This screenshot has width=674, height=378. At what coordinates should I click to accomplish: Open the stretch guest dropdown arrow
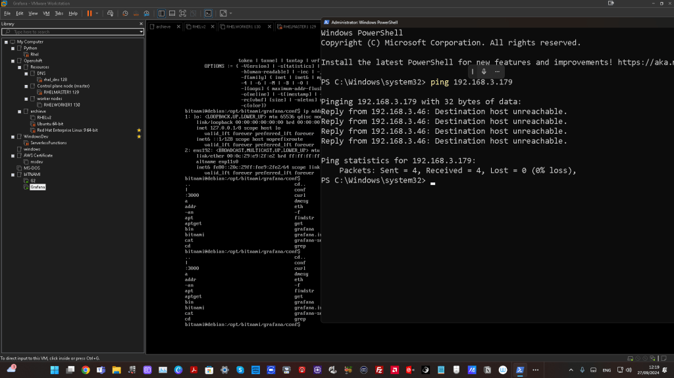click(x=231, y=13)
